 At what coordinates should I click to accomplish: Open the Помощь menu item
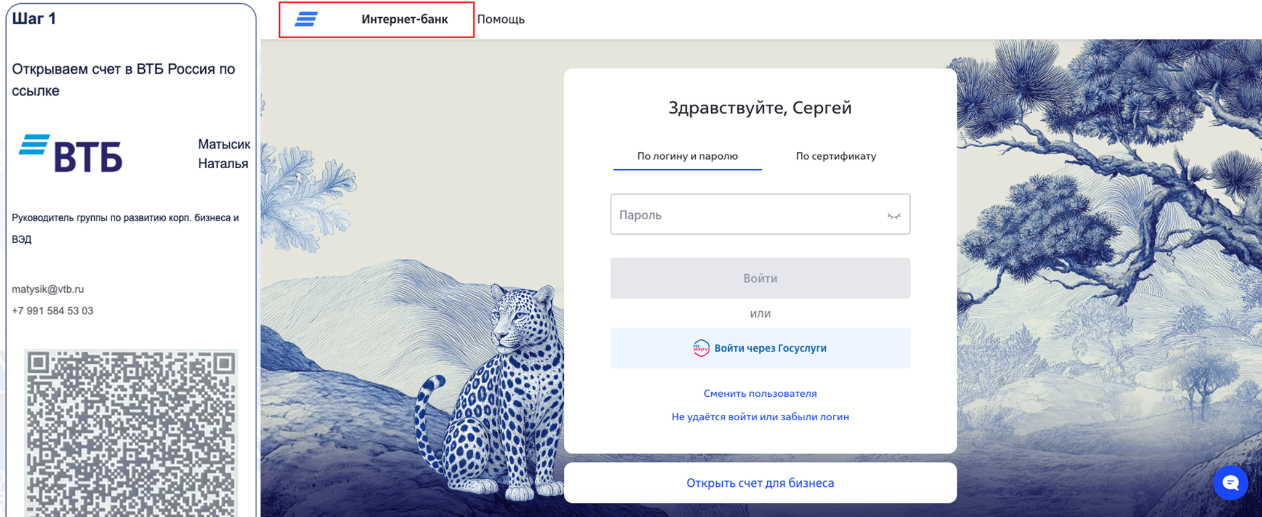501,19
